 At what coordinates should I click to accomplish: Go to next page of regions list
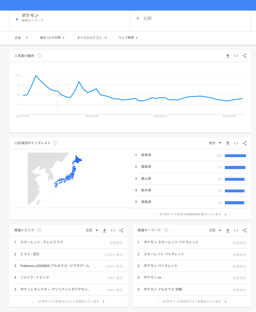[x=225, y=214]
